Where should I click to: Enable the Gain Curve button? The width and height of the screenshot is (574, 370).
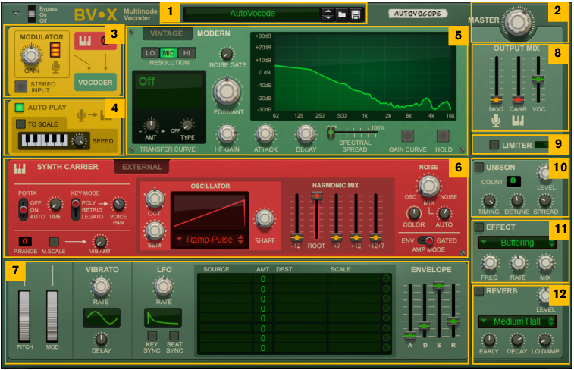pos(407,136)
